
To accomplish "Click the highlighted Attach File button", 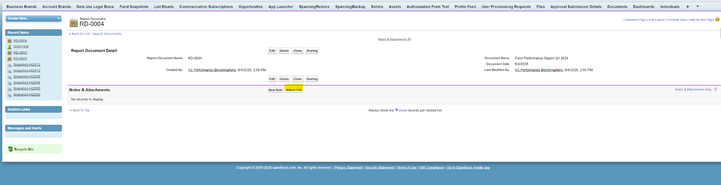I will [294, 90].
